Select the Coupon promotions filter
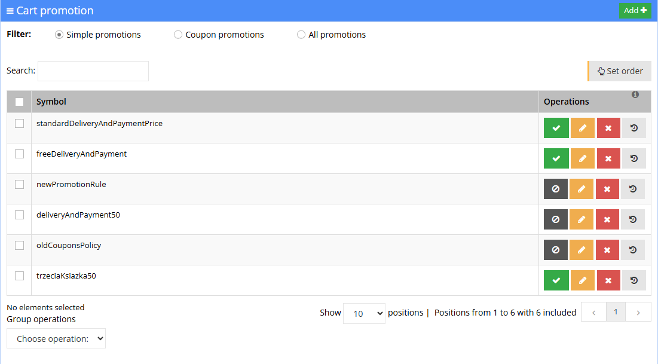The image size is (658, 364). [x=178, y=35]
